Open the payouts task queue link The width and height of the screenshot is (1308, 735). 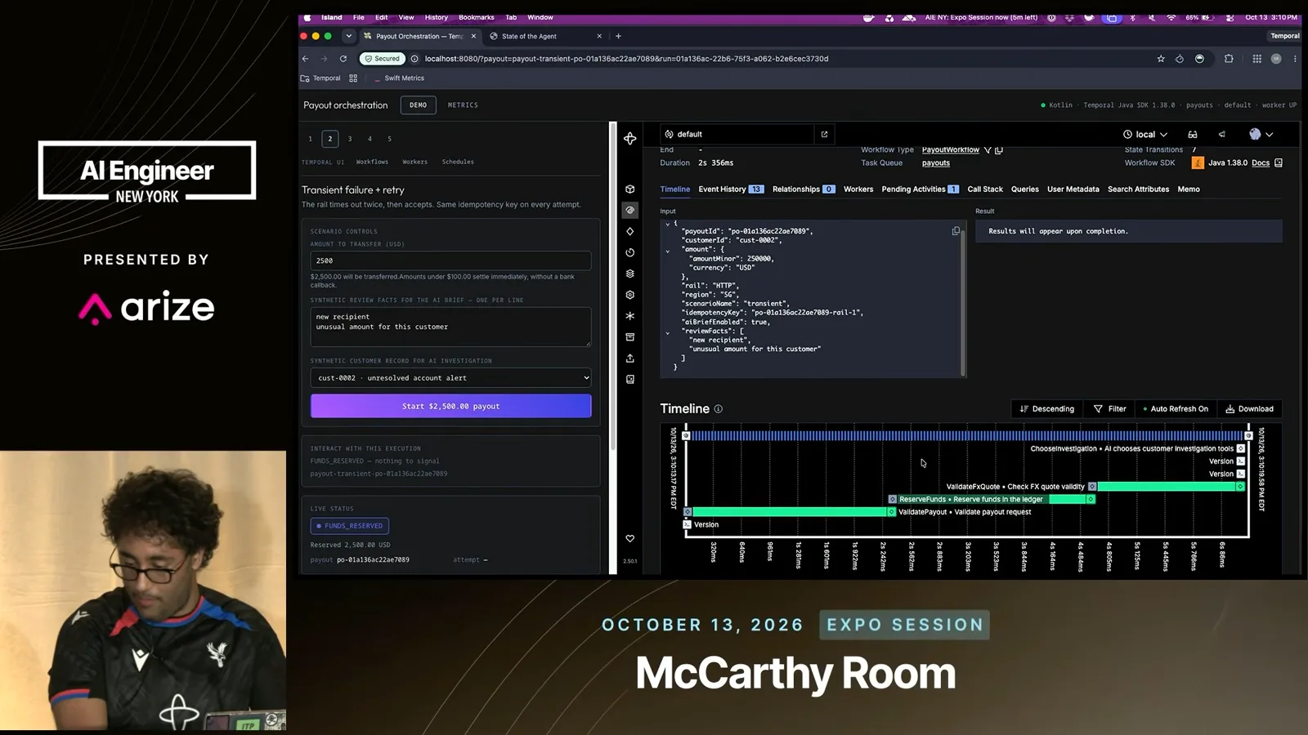point(936,163)
